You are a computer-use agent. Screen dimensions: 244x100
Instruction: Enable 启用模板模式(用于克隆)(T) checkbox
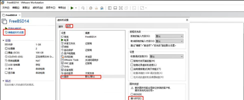132,69
